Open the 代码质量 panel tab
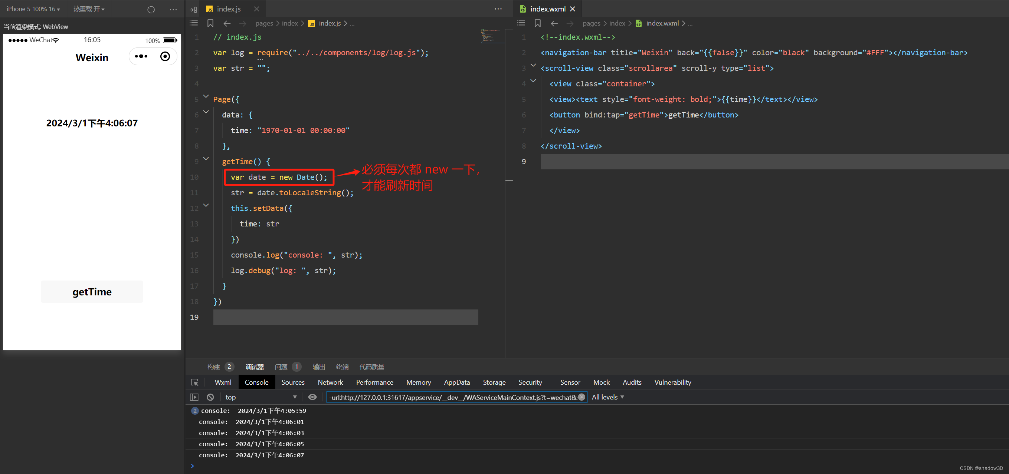 pos(372,367)
